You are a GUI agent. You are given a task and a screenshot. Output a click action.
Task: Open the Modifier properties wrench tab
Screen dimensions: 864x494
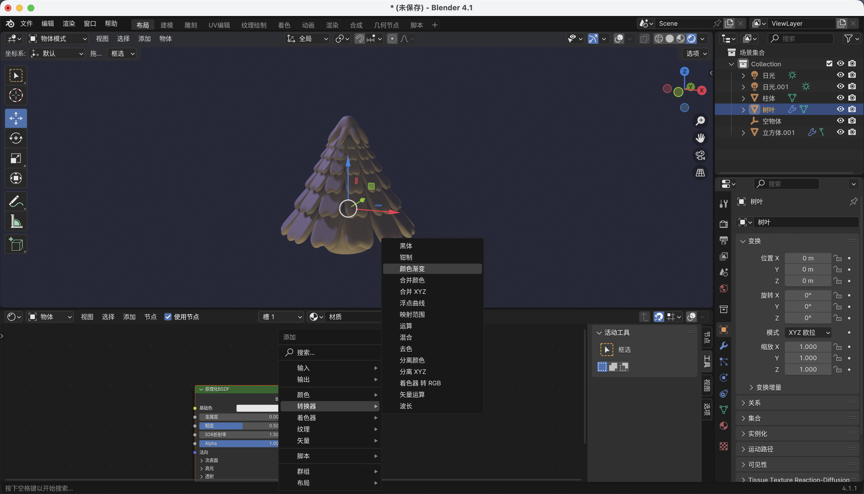[x=723, y=346]
